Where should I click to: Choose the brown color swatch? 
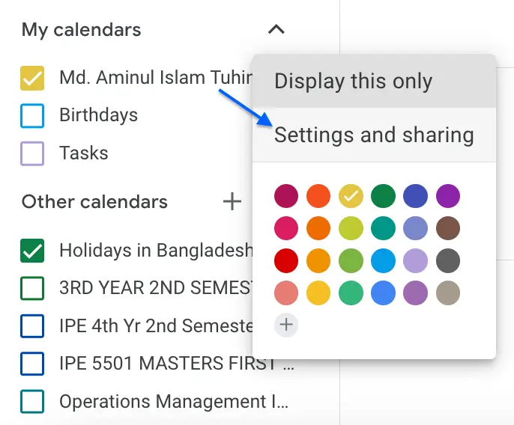[x=448, y=228]
